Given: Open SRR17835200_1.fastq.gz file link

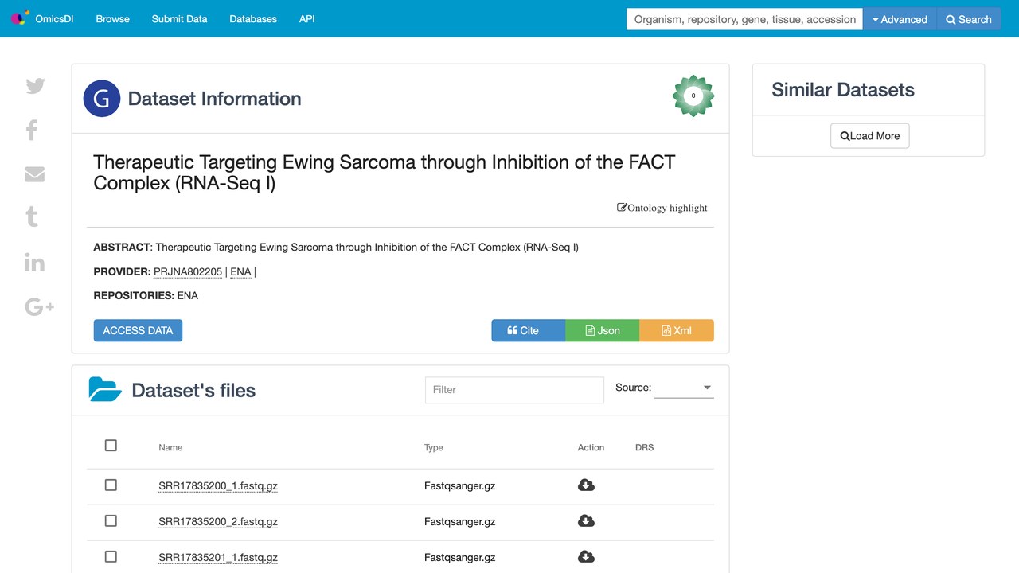Looking at the screenshot, I should coord(218,486).
